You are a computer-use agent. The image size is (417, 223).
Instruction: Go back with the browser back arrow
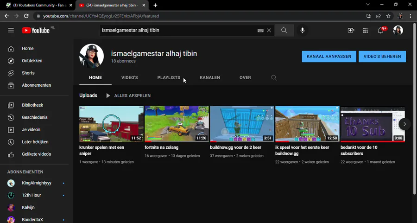(6, 16)
